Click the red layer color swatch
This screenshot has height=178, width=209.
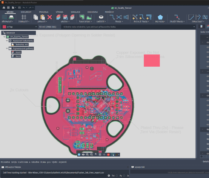(x=4, y=27)
